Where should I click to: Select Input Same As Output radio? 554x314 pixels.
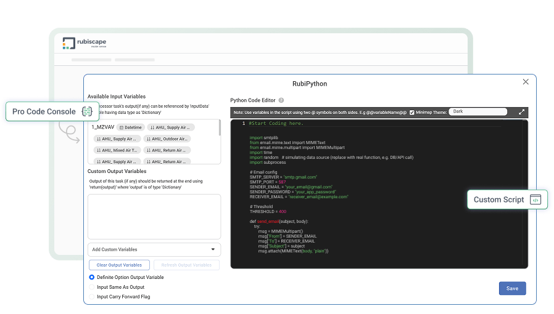click(x=92, y=287)
